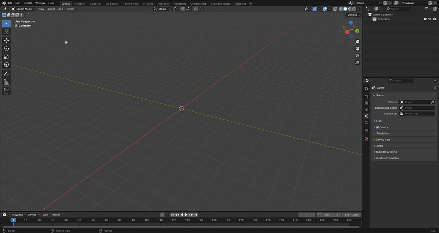Switch to the Modeling workspace tab

[80, 3]
